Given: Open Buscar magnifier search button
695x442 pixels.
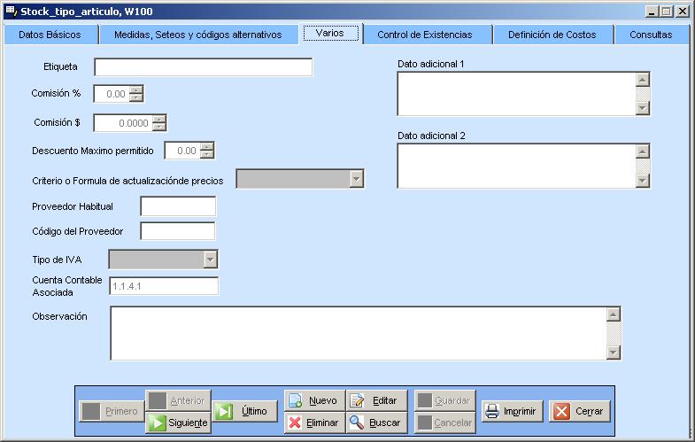Looking at the screenshot, I should click(x=376, y=423).
